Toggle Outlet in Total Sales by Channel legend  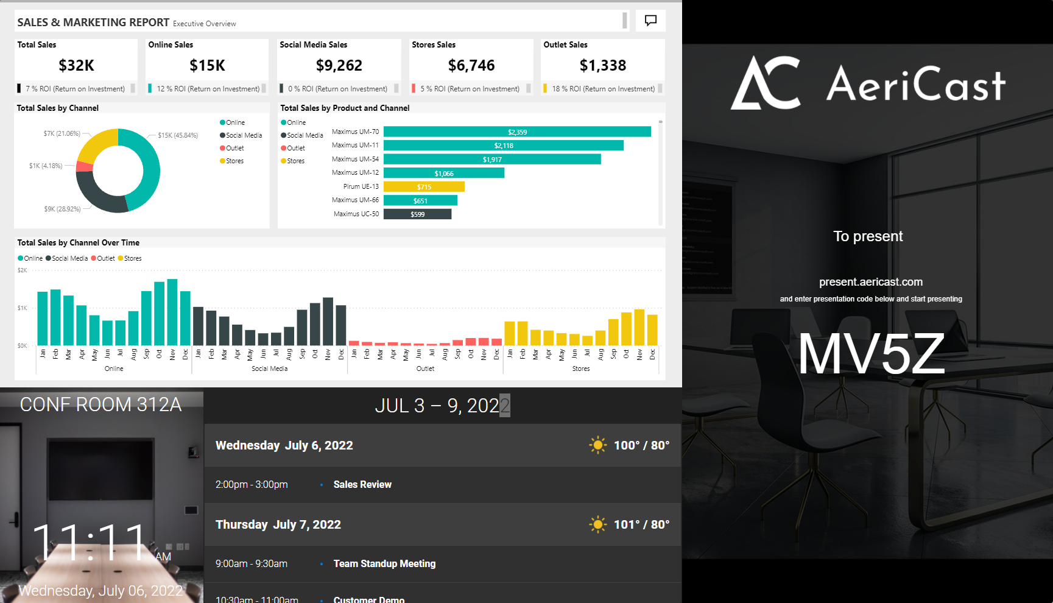[231, 148]
